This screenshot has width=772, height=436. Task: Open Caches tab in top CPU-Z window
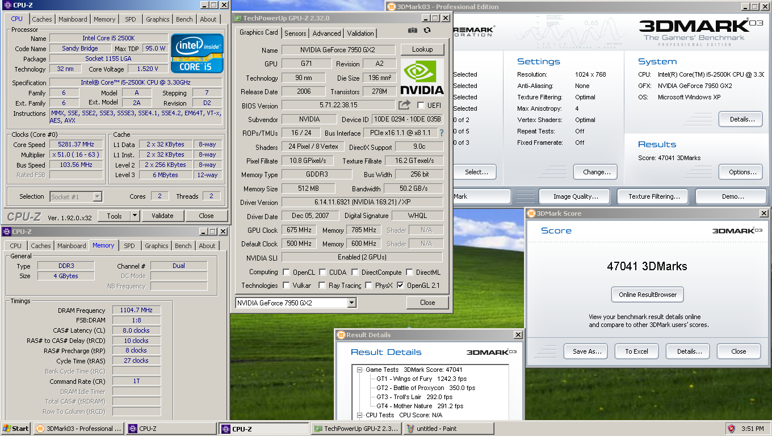coord(42,19)
